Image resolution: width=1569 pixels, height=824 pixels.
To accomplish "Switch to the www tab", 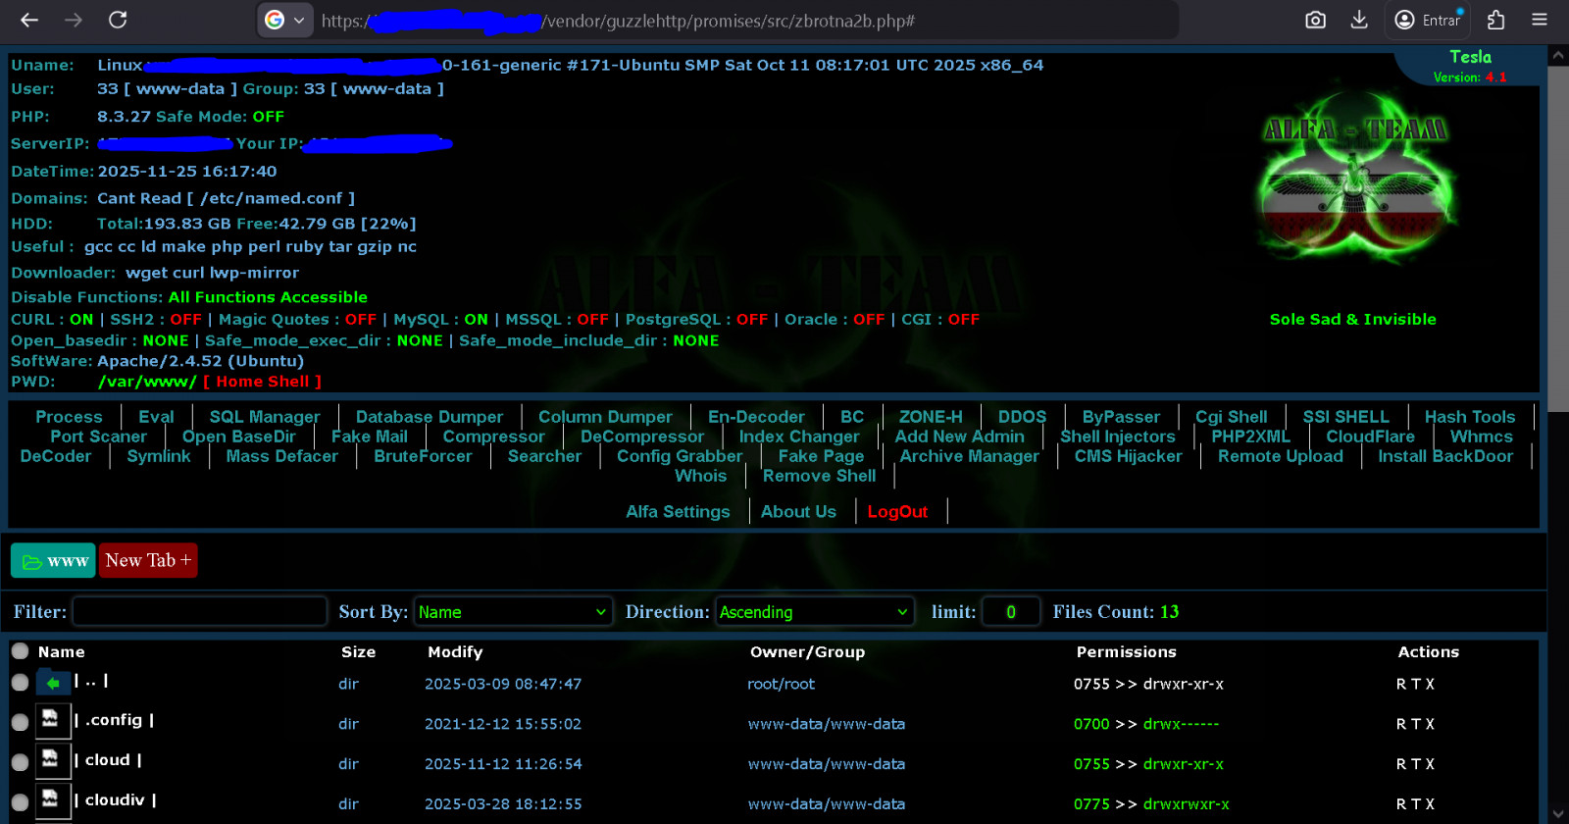I will coord(53,561).
